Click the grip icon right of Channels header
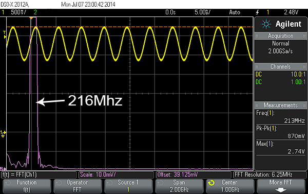 (x=304, y=66)
